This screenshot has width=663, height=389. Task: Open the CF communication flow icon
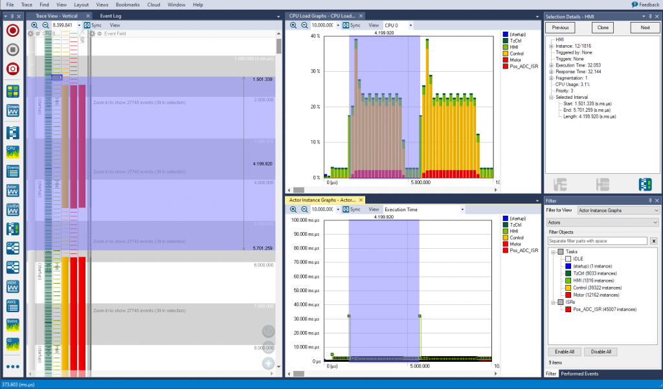click(13, 248)
